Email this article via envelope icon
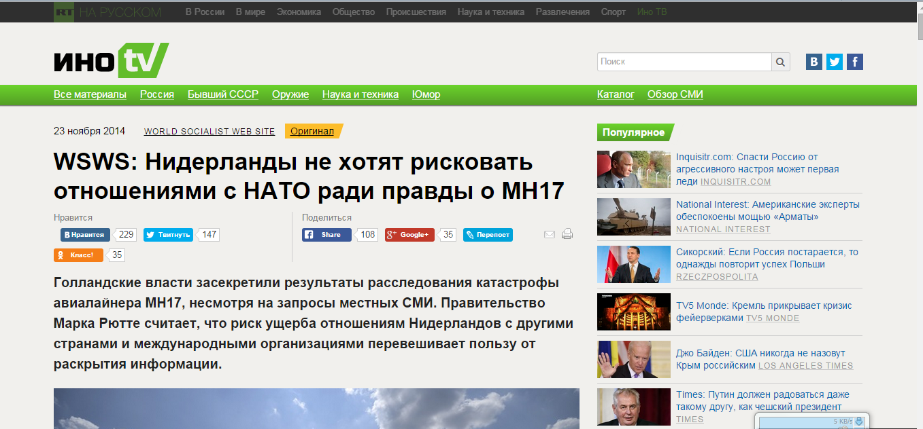This screenshot has height=429, width=923. coord(550,235)
